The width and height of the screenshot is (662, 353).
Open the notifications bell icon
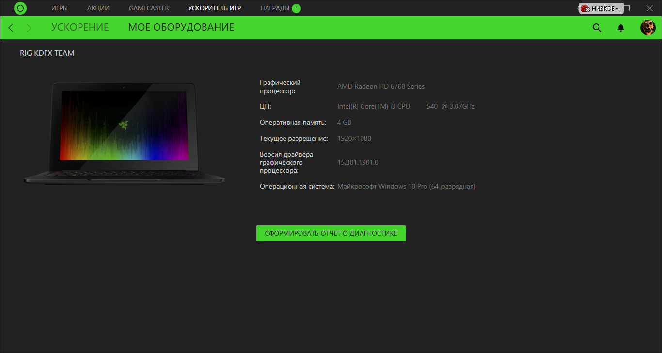[x=621, y=28]
